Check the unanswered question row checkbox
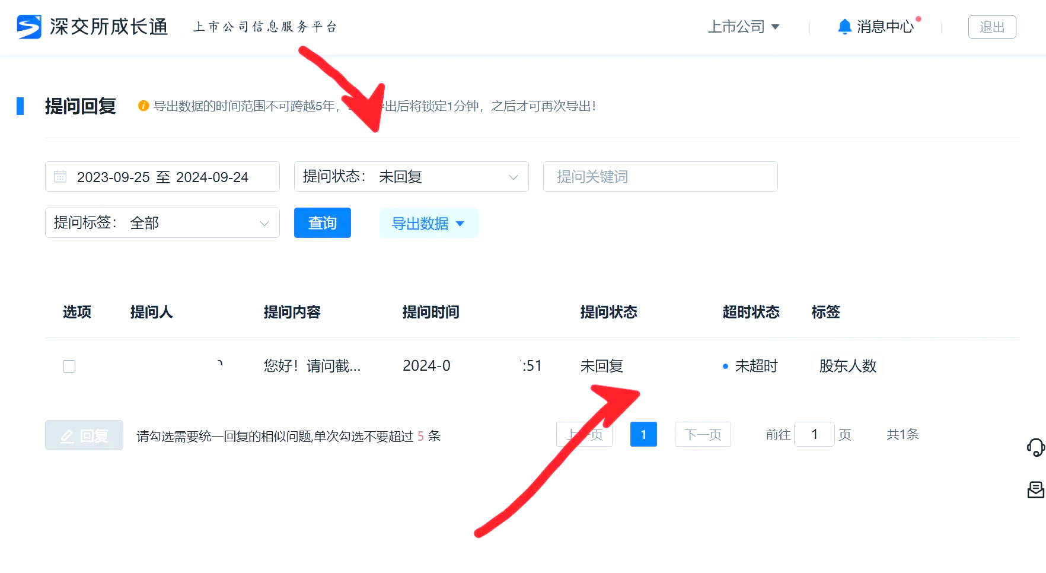1046x573 pixels. (x=69, y=366)
